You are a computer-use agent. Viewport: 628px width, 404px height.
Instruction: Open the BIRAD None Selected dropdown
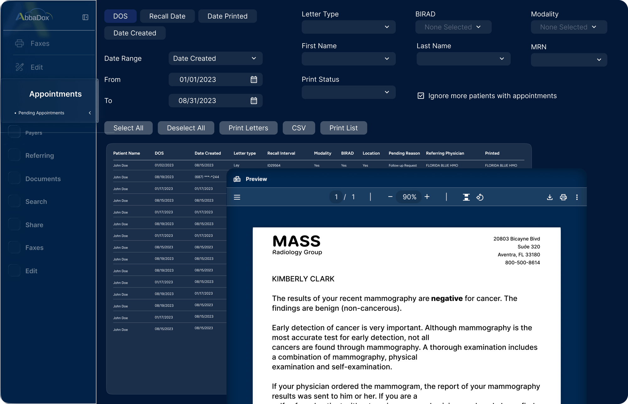coord(453,27)
